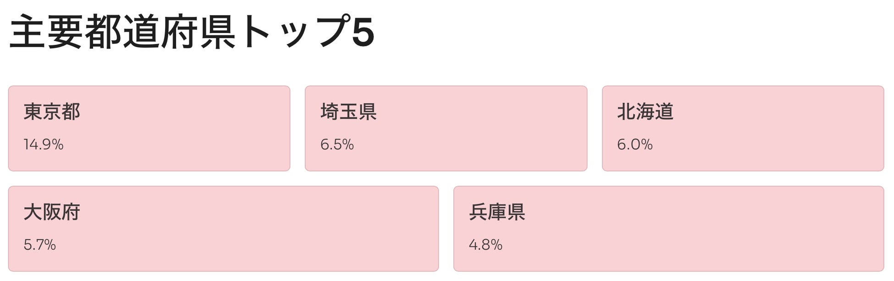This screenshot has width=894, height=281.
Task: Open the 大阪府 card
Action: pos(223,228)
